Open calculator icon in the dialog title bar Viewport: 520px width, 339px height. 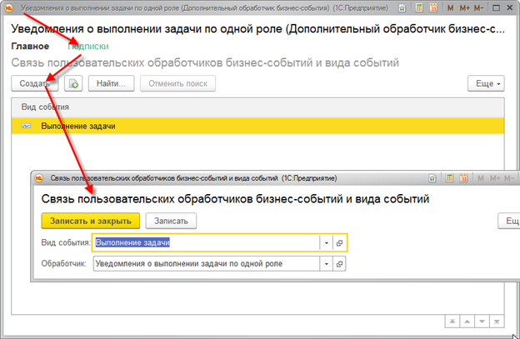point(448,177)
